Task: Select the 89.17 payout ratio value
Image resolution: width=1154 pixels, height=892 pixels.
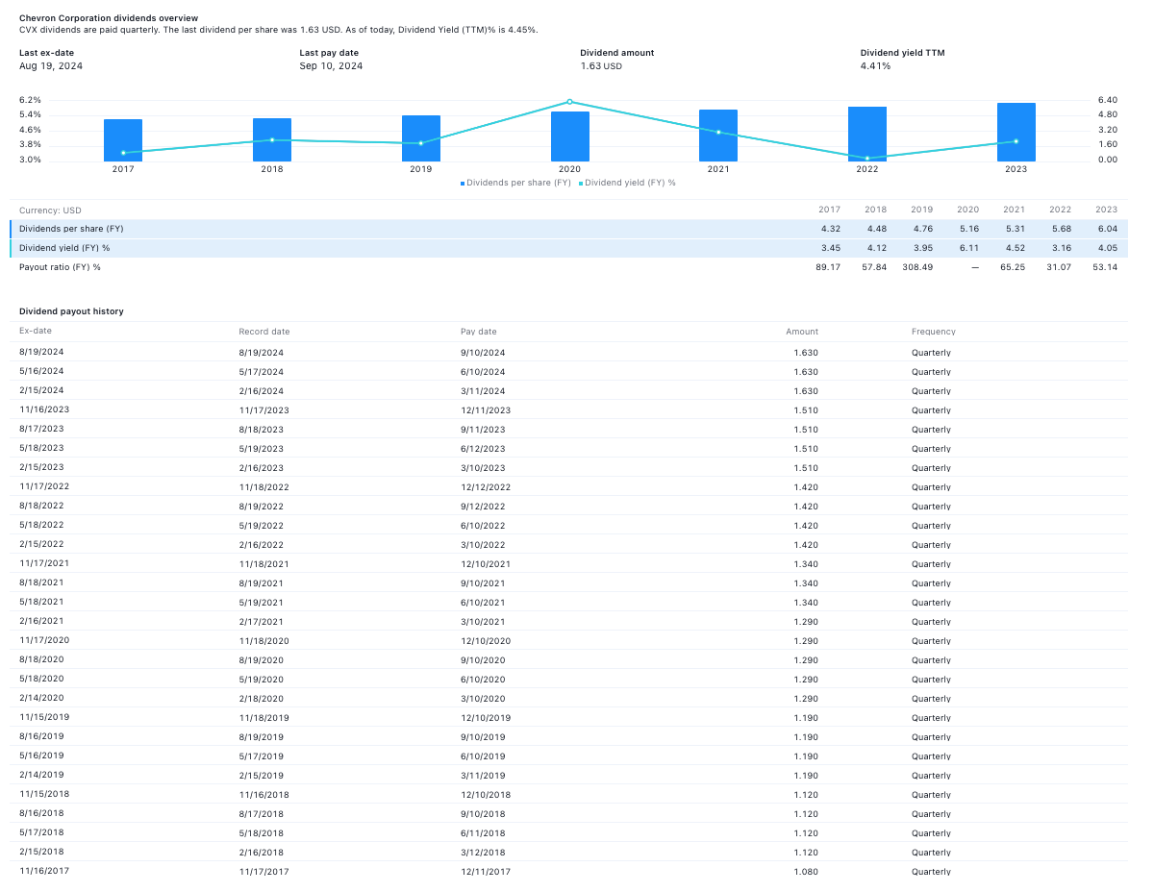Action: pos(828,267)
